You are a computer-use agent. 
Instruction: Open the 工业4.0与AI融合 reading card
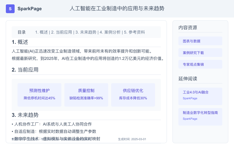click(x=200, y=96)
